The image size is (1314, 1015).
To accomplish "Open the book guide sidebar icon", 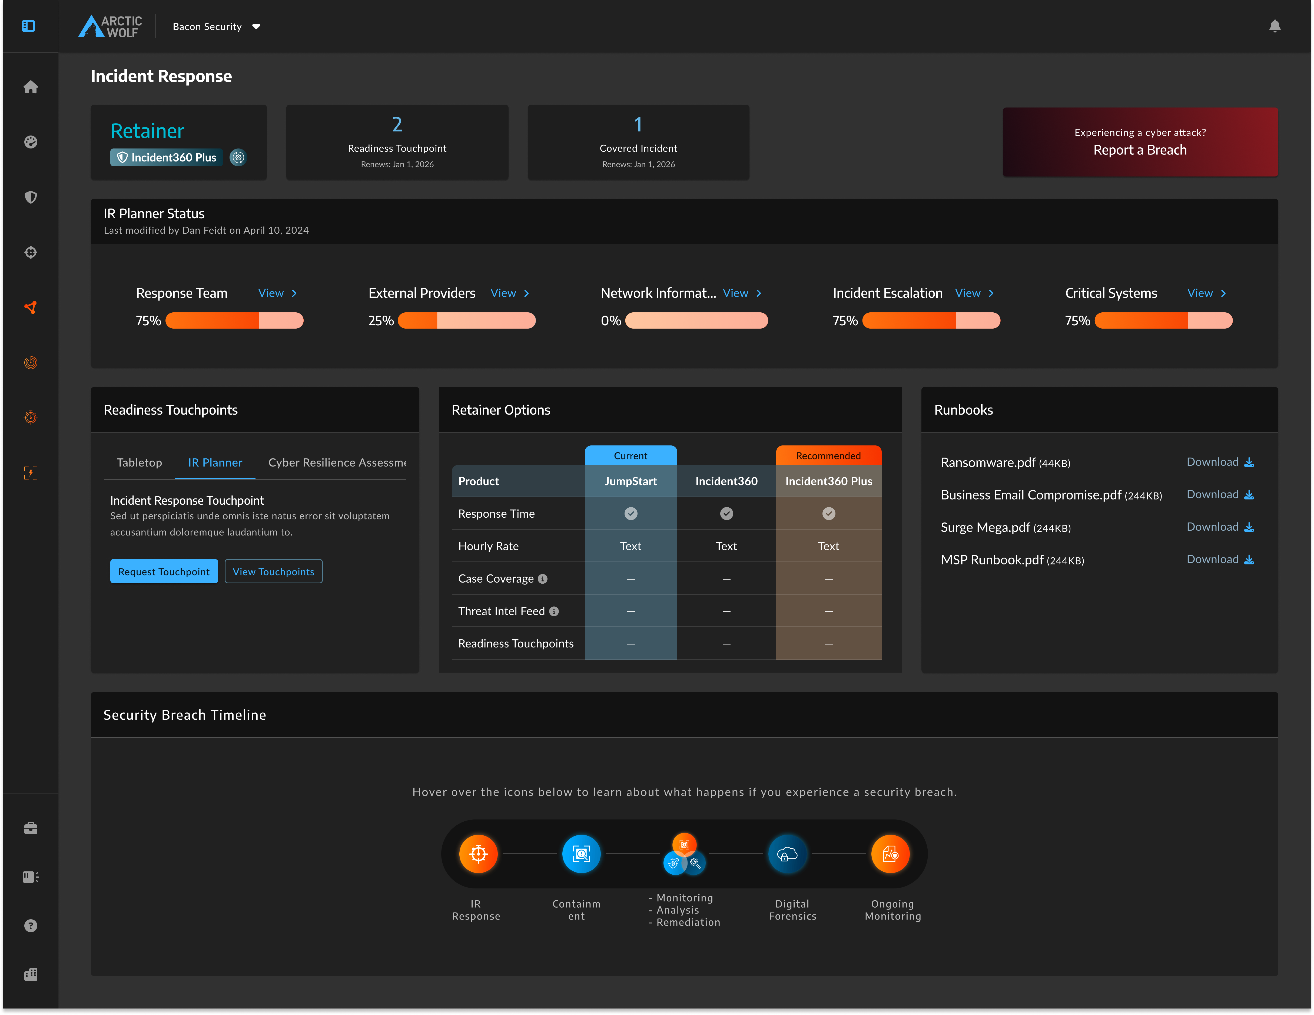I will coord(31,877).
